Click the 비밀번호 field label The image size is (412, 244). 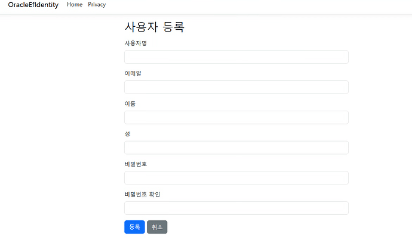click(136, 164)
